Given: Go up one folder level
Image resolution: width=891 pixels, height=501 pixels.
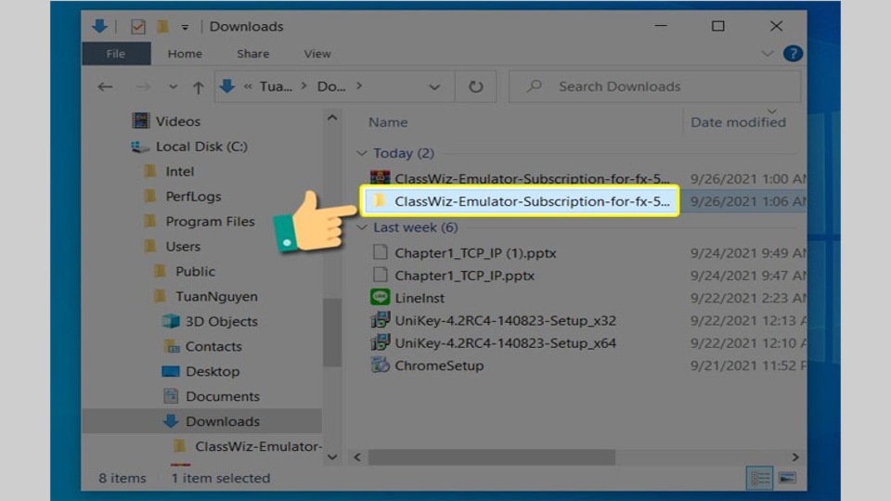Looking at the screenshot, I should [x=199, y=87].
